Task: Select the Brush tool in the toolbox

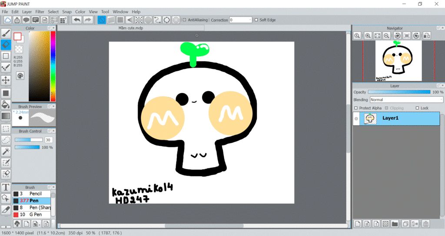Action: click(x=6, y=33)
